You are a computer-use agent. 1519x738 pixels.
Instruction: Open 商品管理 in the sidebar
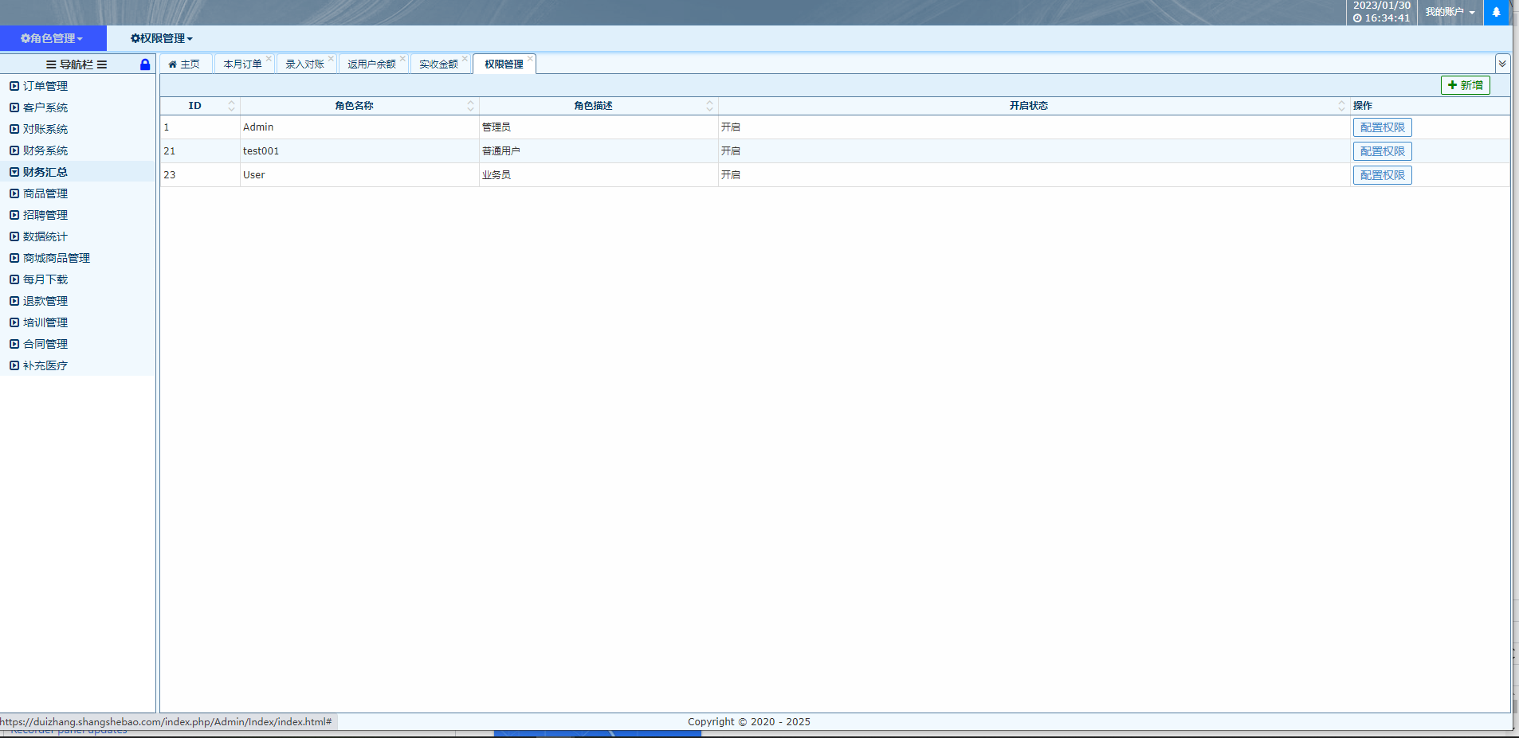pyautogui.click(x=45, y=193)
